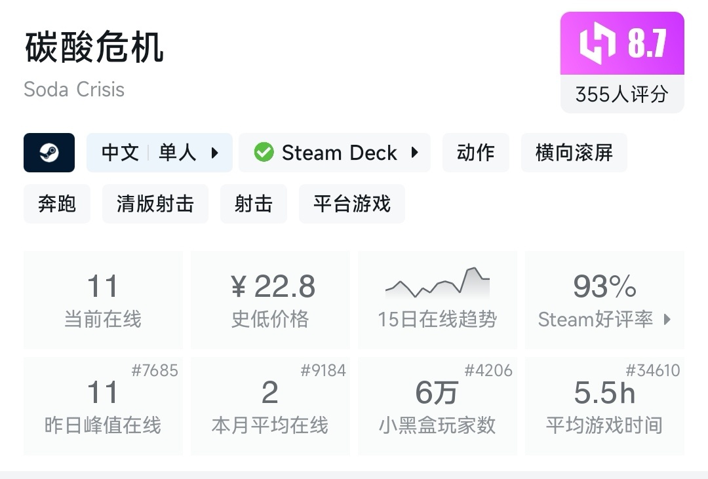Expand the Steam Deck compatibility details
This screenshot has height=479, width=708.
[334, 152]
